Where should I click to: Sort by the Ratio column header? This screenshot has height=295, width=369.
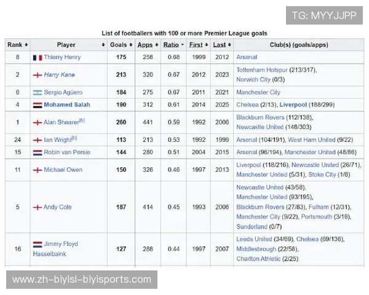click(173, 45)
